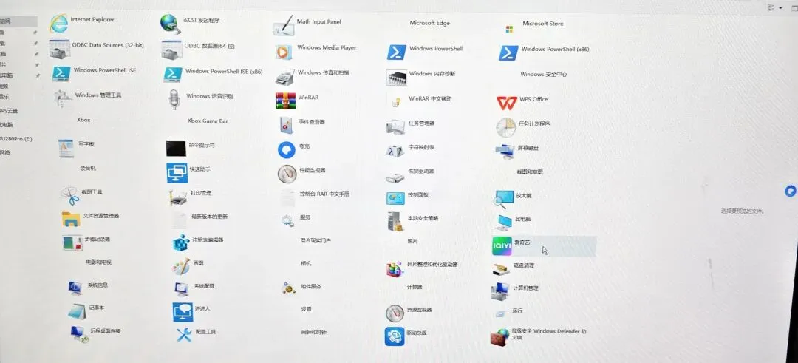Open the 事件查看器 icon
Screen dimensions: 798x363
(x=287, y=125)
